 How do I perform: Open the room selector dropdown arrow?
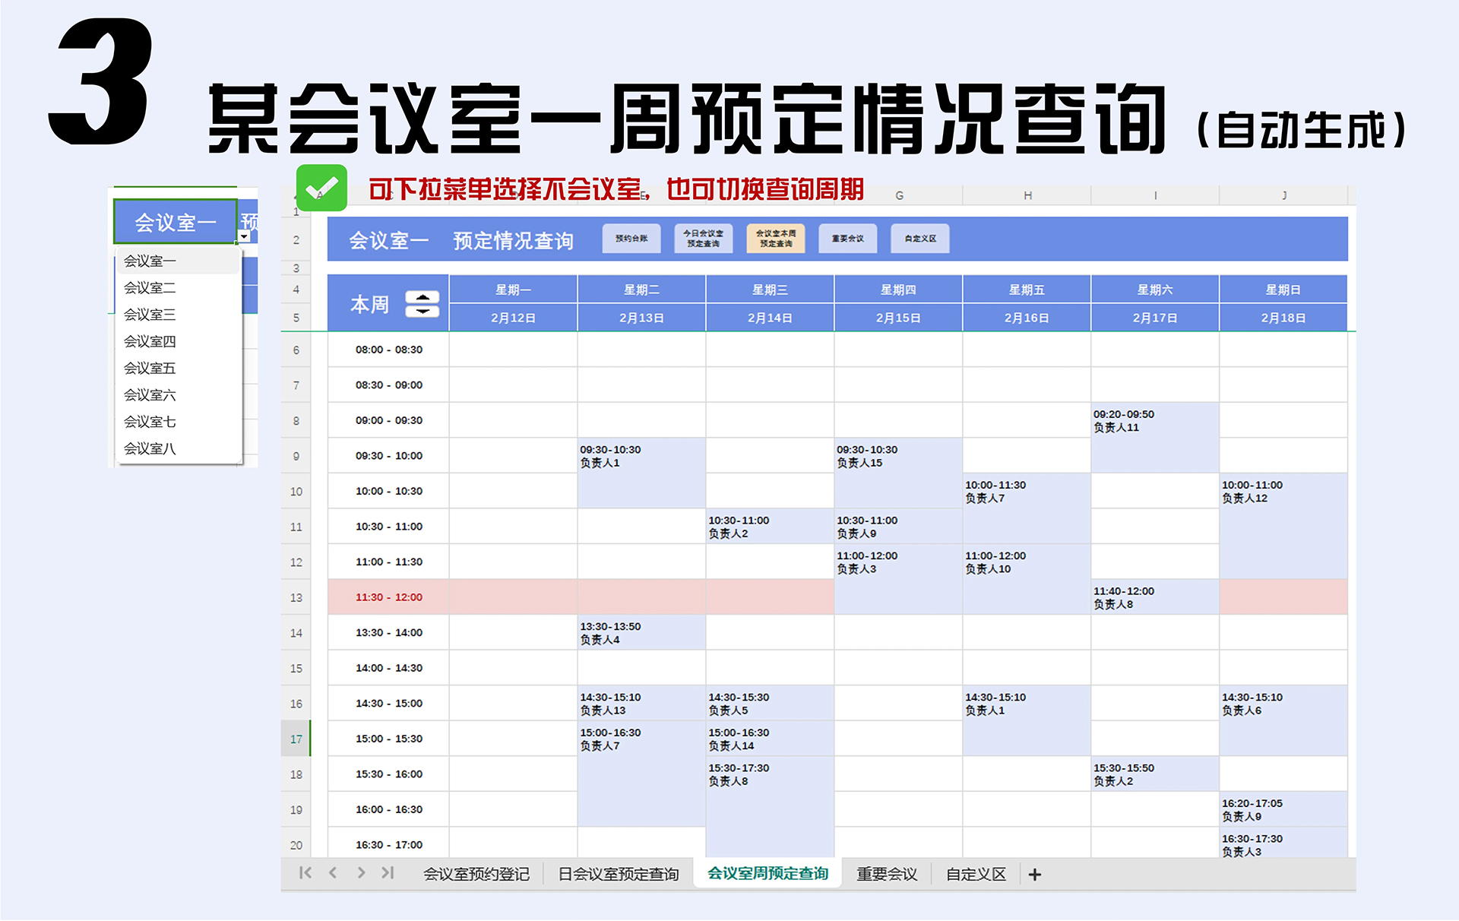point(244,237)
